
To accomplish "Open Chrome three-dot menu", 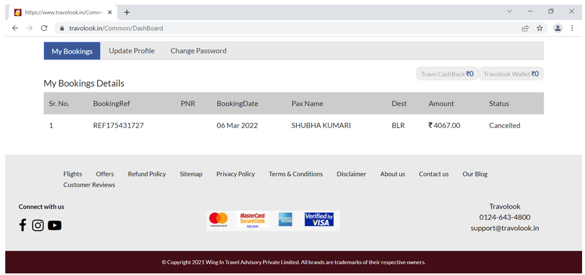I will pos(572,28).
